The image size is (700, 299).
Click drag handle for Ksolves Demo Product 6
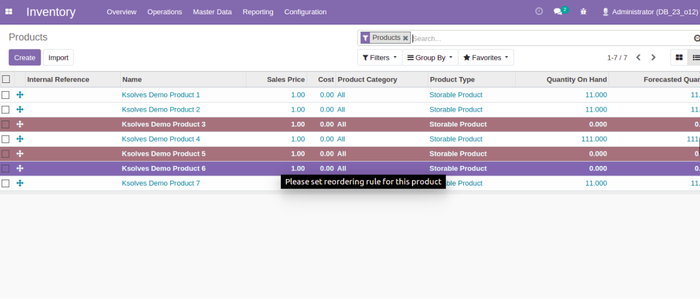20,168
